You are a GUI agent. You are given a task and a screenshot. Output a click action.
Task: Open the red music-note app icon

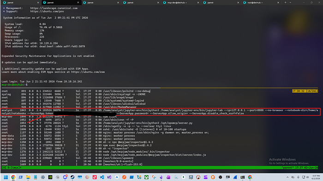[x=95, y=177]
